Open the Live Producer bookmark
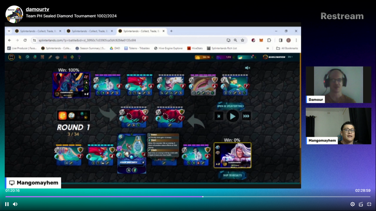 pyautogui.click(x=22, y=48)
